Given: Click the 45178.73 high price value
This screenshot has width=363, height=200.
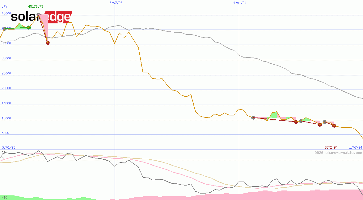Looking at the screenshot, I should pos(36,6).
